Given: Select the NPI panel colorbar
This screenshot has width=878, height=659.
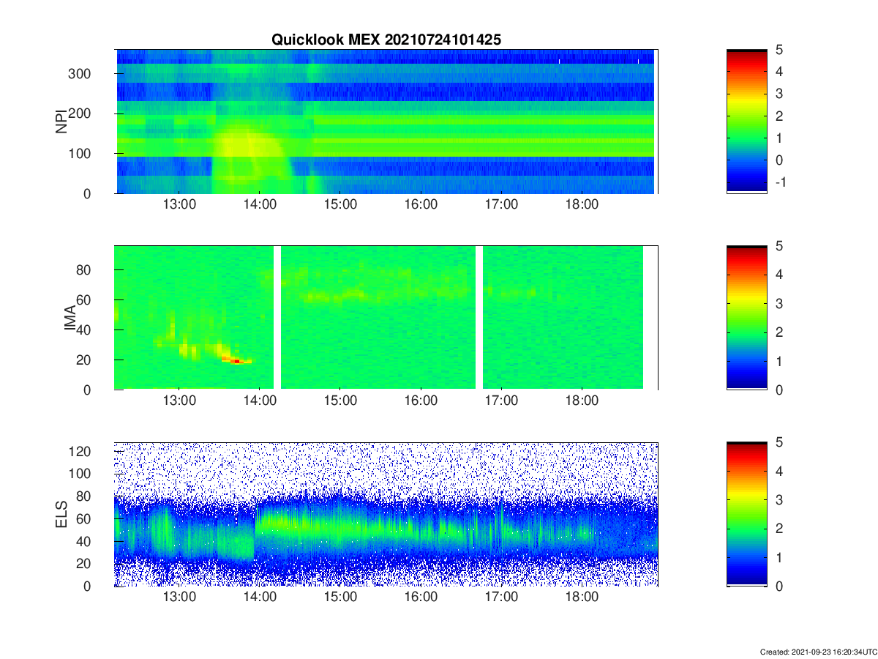Looking at the screenshot, I should 747,121.
